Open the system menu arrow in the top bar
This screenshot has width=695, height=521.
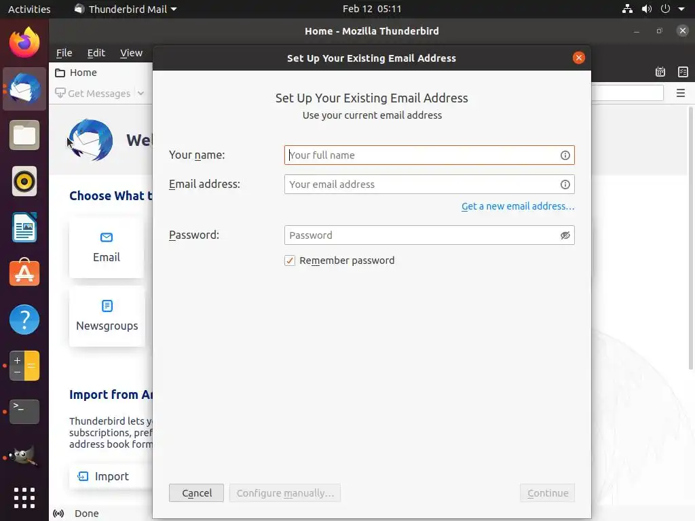click(x=681, y=9)
